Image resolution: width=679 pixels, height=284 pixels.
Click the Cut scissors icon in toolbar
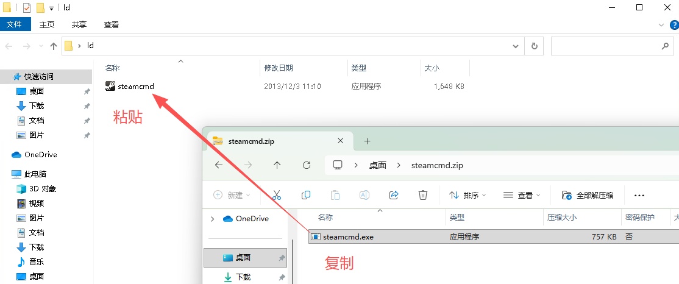point(277,195)
